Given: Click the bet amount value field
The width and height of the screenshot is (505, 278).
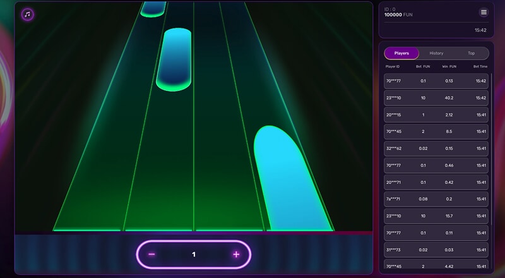Looking at the screenshot, I should click(194, 255).
